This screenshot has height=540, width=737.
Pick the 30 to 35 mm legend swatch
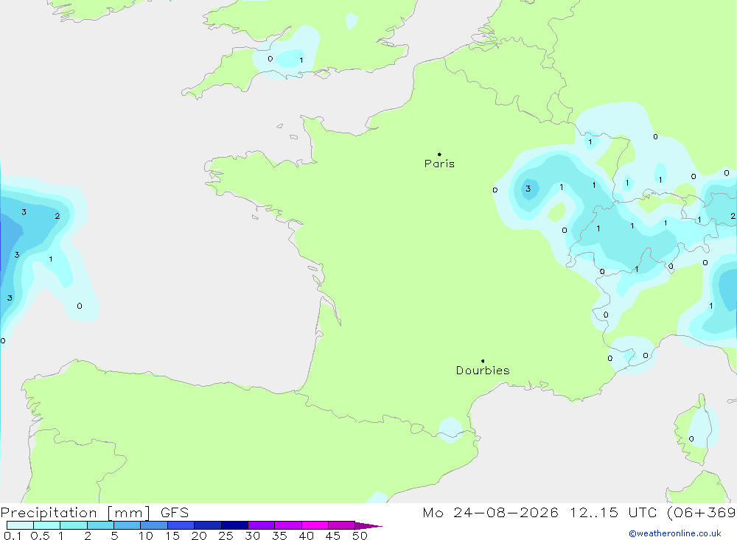(262, 525)
